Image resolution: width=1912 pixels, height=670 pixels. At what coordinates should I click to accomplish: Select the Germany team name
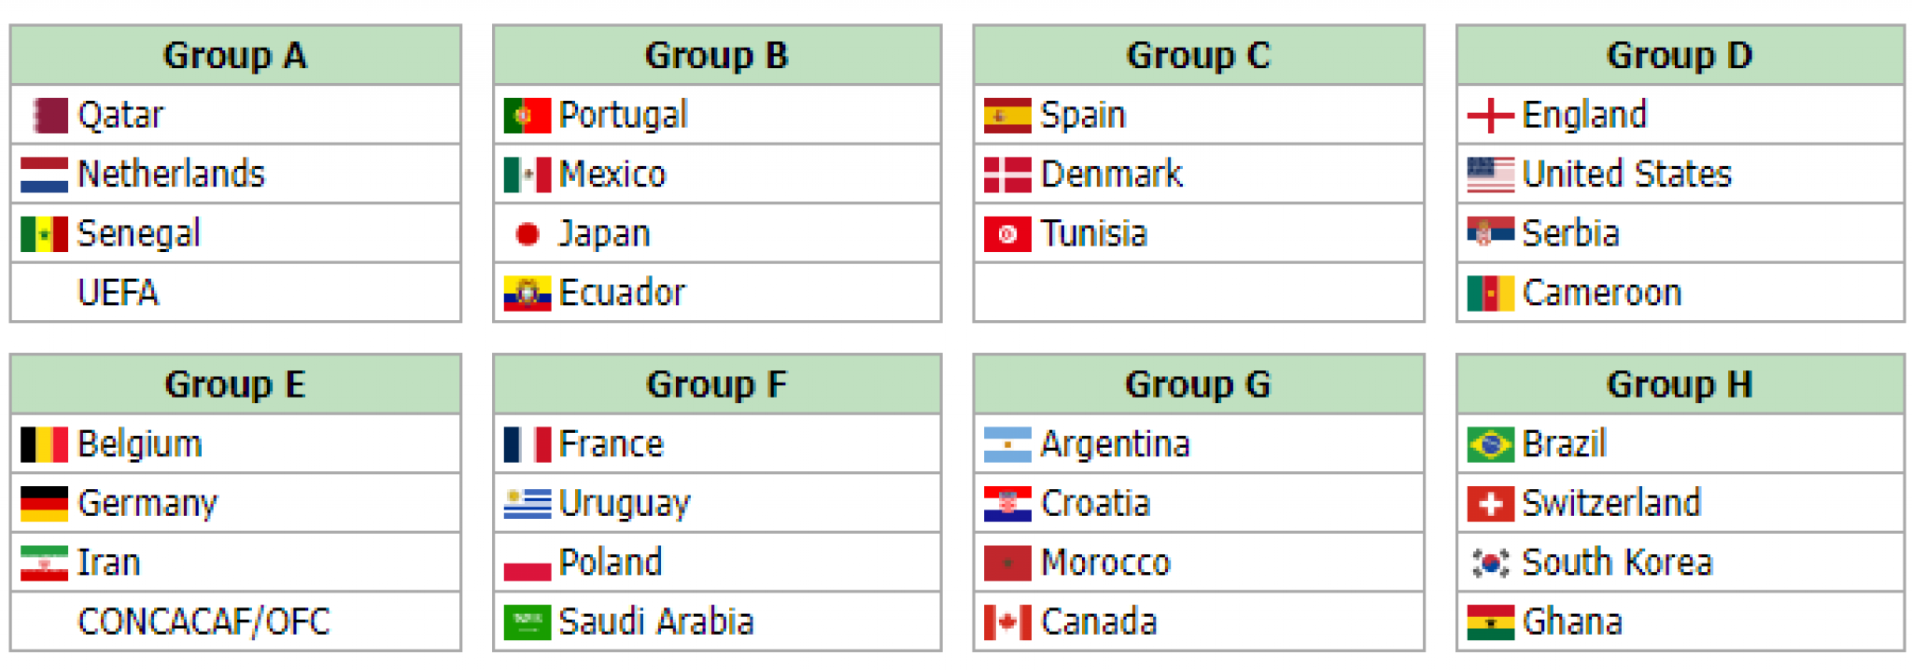click(148, 504)
